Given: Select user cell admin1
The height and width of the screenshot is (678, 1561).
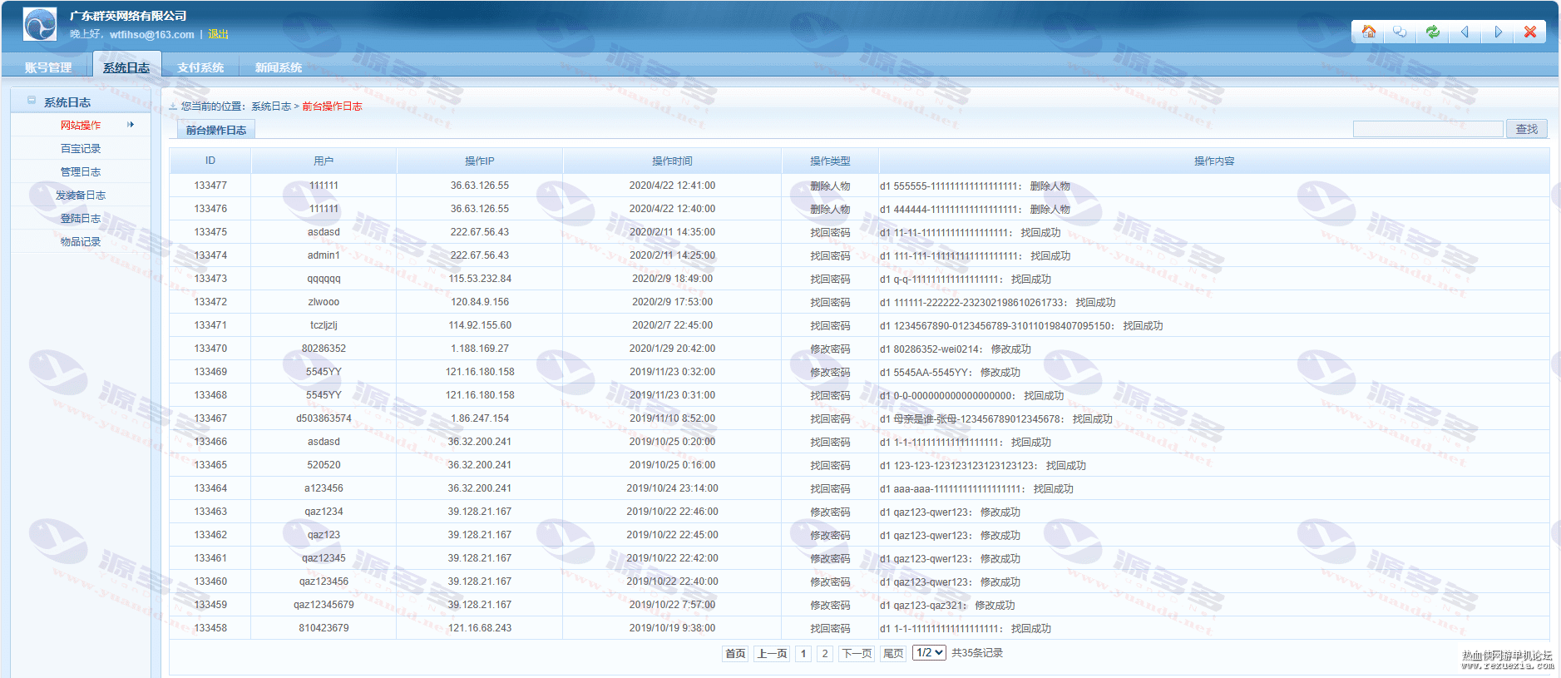Looking at the screenshot, I should tap(324, 255).
